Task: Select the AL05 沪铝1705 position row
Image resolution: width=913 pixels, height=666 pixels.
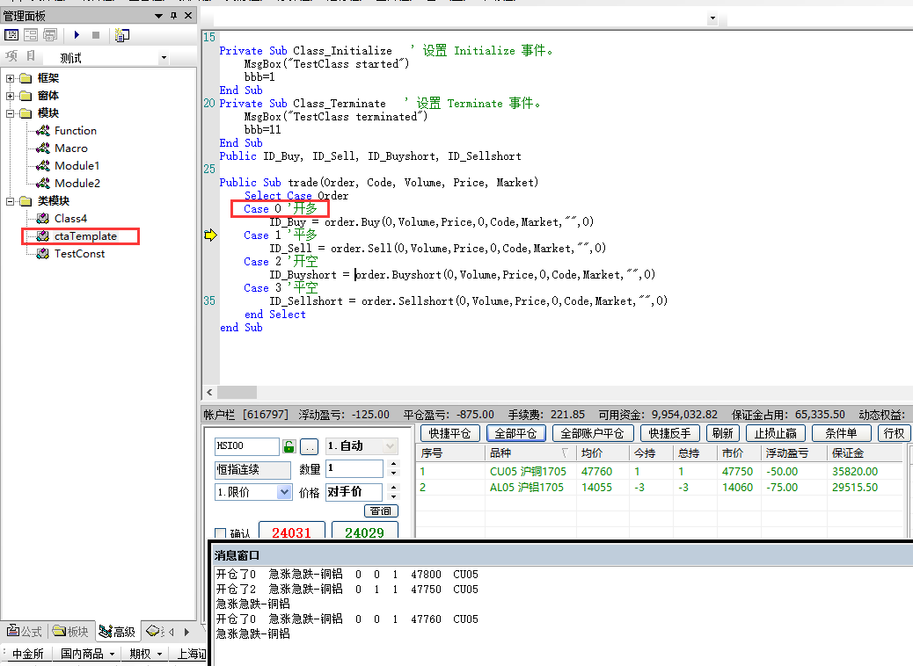Action: 661,488
